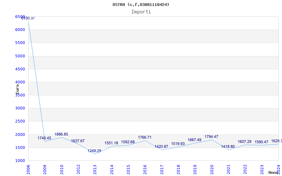Click the 2014 x-axis year label
282x176 pixels.
pos(112,169)
